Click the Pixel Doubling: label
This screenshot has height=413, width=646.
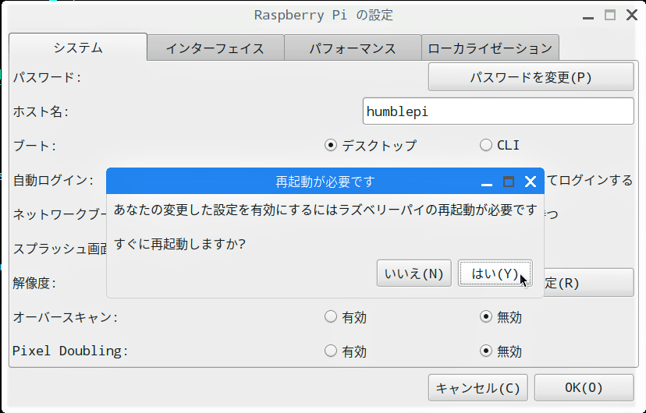pos(70,351)
